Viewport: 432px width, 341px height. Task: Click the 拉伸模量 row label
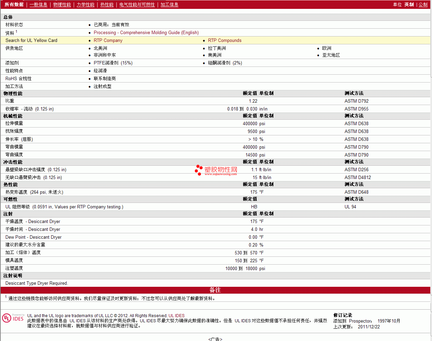coord(14,123)
